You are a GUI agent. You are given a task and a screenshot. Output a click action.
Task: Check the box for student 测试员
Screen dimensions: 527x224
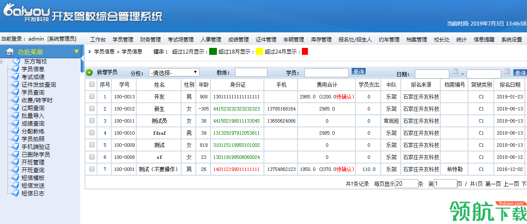(x=91, y=121)
